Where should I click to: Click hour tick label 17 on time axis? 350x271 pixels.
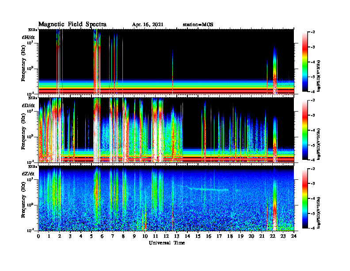[x=219, y=236]
